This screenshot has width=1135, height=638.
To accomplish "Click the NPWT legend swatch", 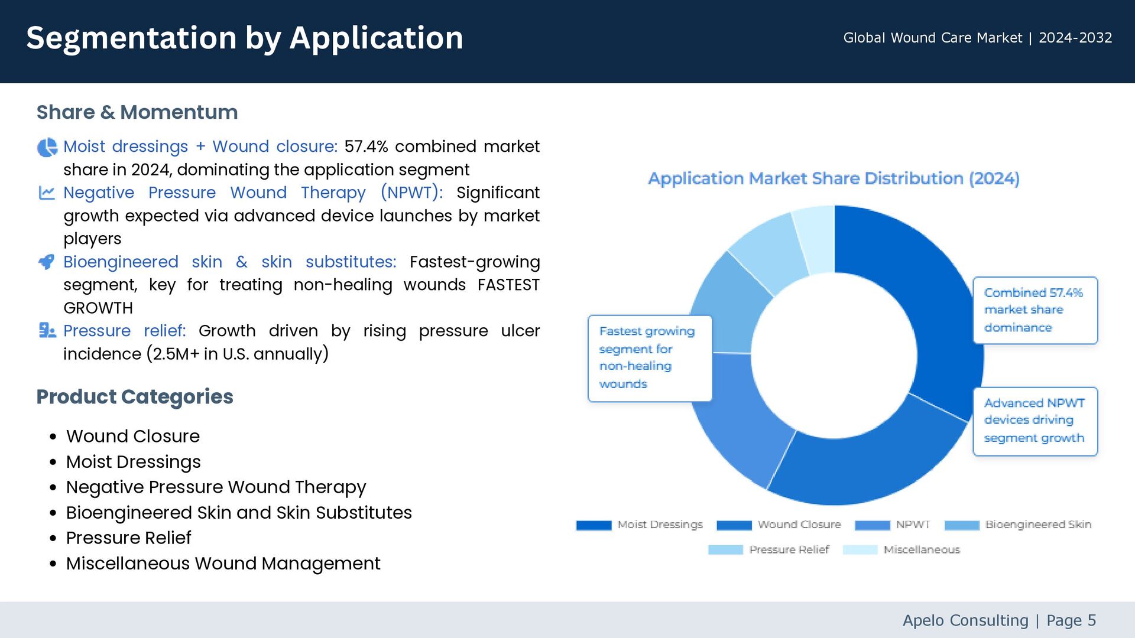I will click(x=872, y=525).
